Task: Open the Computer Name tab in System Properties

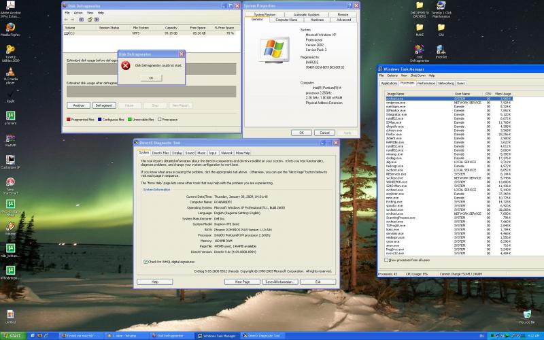Action: (x=286, y=20)
